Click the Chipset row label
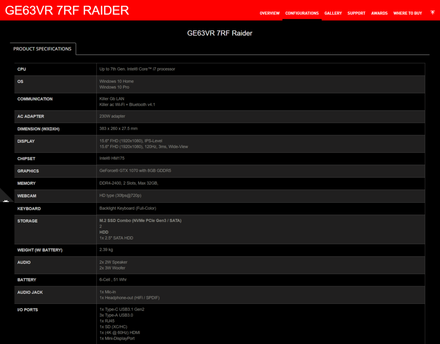 [26, 159]
